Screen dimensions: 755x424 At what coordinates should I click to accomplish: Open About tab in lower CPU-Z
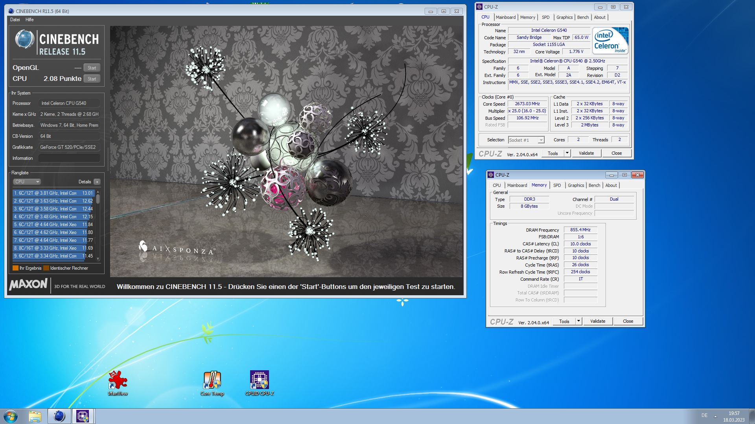611,185
